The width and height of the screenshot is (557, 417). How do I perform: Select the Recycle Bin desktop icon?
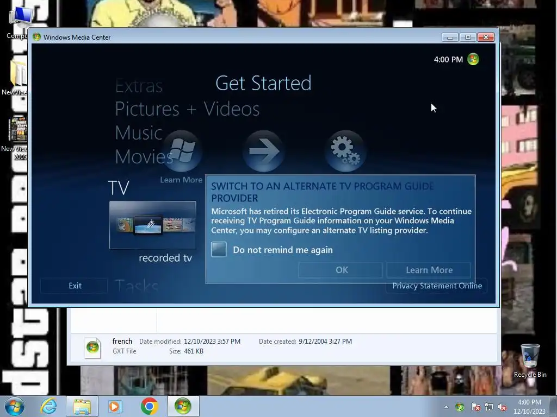530,361
